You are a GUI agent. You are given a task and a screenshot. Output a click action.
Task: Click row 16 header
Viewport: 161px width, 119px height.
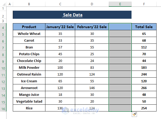3,108
